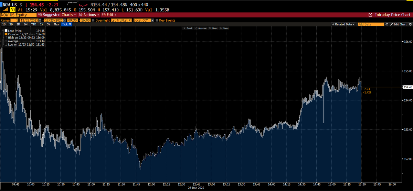Click the orange Close on 12/22 legend swatch
The image size is (413, 191).
6,34
